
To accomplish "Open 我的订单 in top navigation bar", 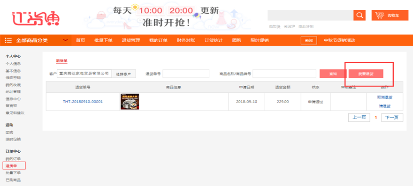I will [158, 40].
